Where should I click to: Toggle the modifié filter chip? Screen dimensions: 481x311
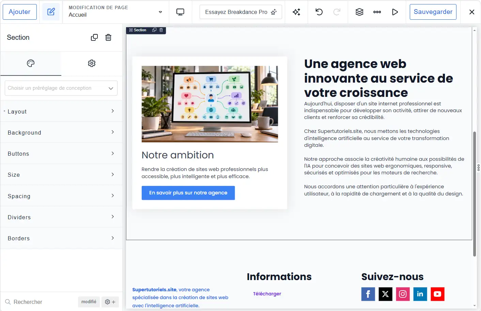pyautogui.click(x=89, y=302)
